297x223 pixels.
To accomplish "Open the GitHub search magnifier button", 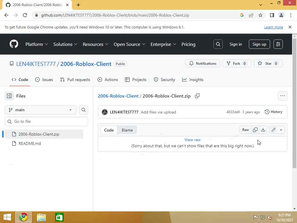I will pos(218,44).
